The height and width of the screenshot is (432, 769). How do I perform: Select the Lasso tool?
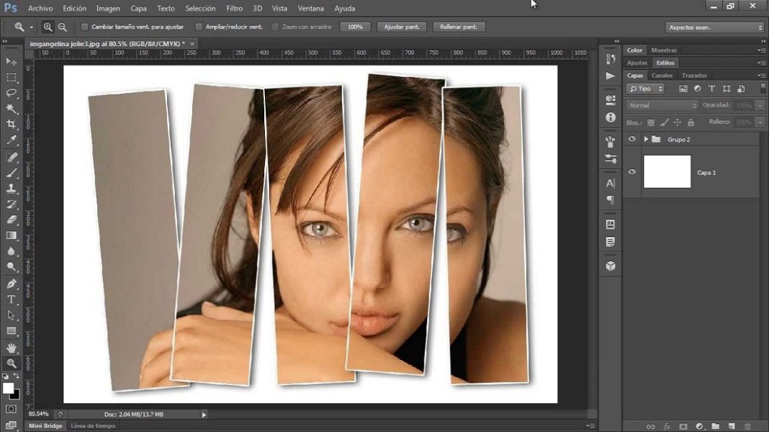click(12, 93)
